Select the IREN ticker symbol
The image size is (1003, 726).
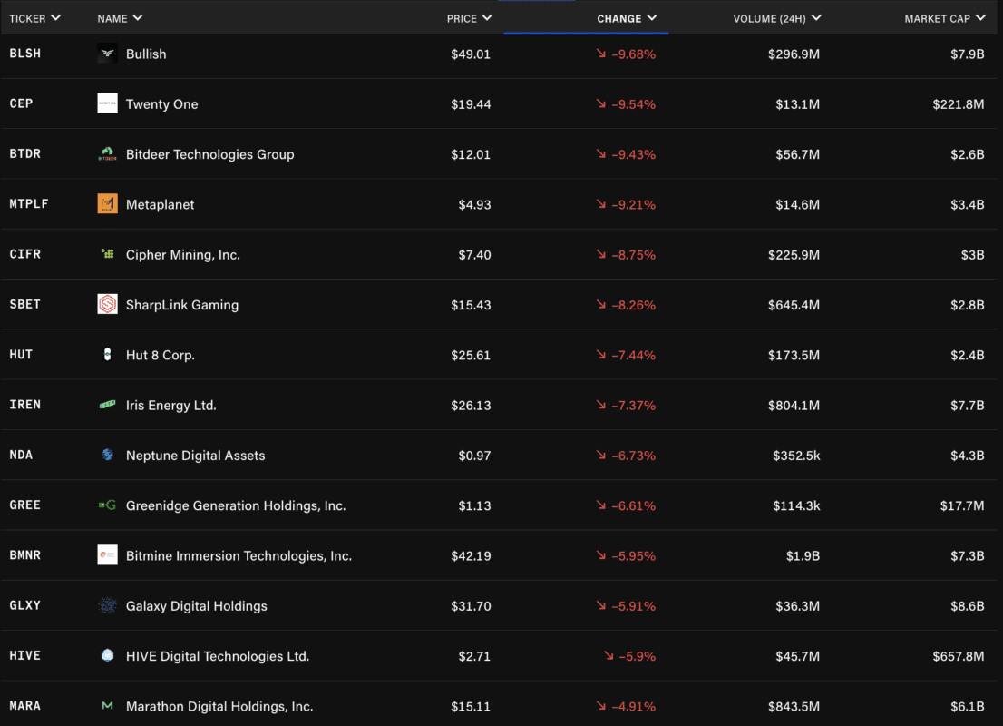(x=25, y=405)
